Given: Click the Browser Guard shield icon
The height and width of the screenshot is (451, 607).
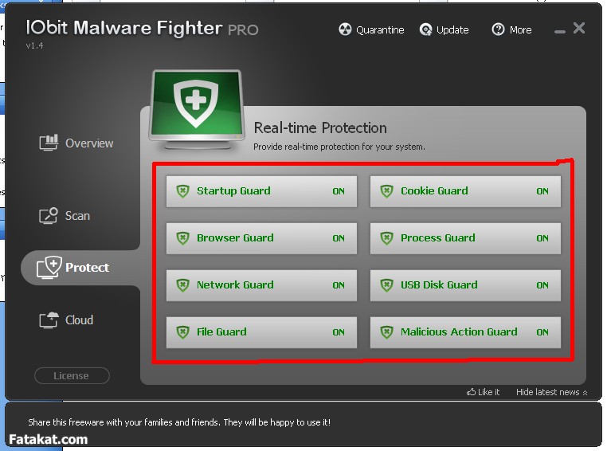Looking at the screenshot, I should (182, 238).
